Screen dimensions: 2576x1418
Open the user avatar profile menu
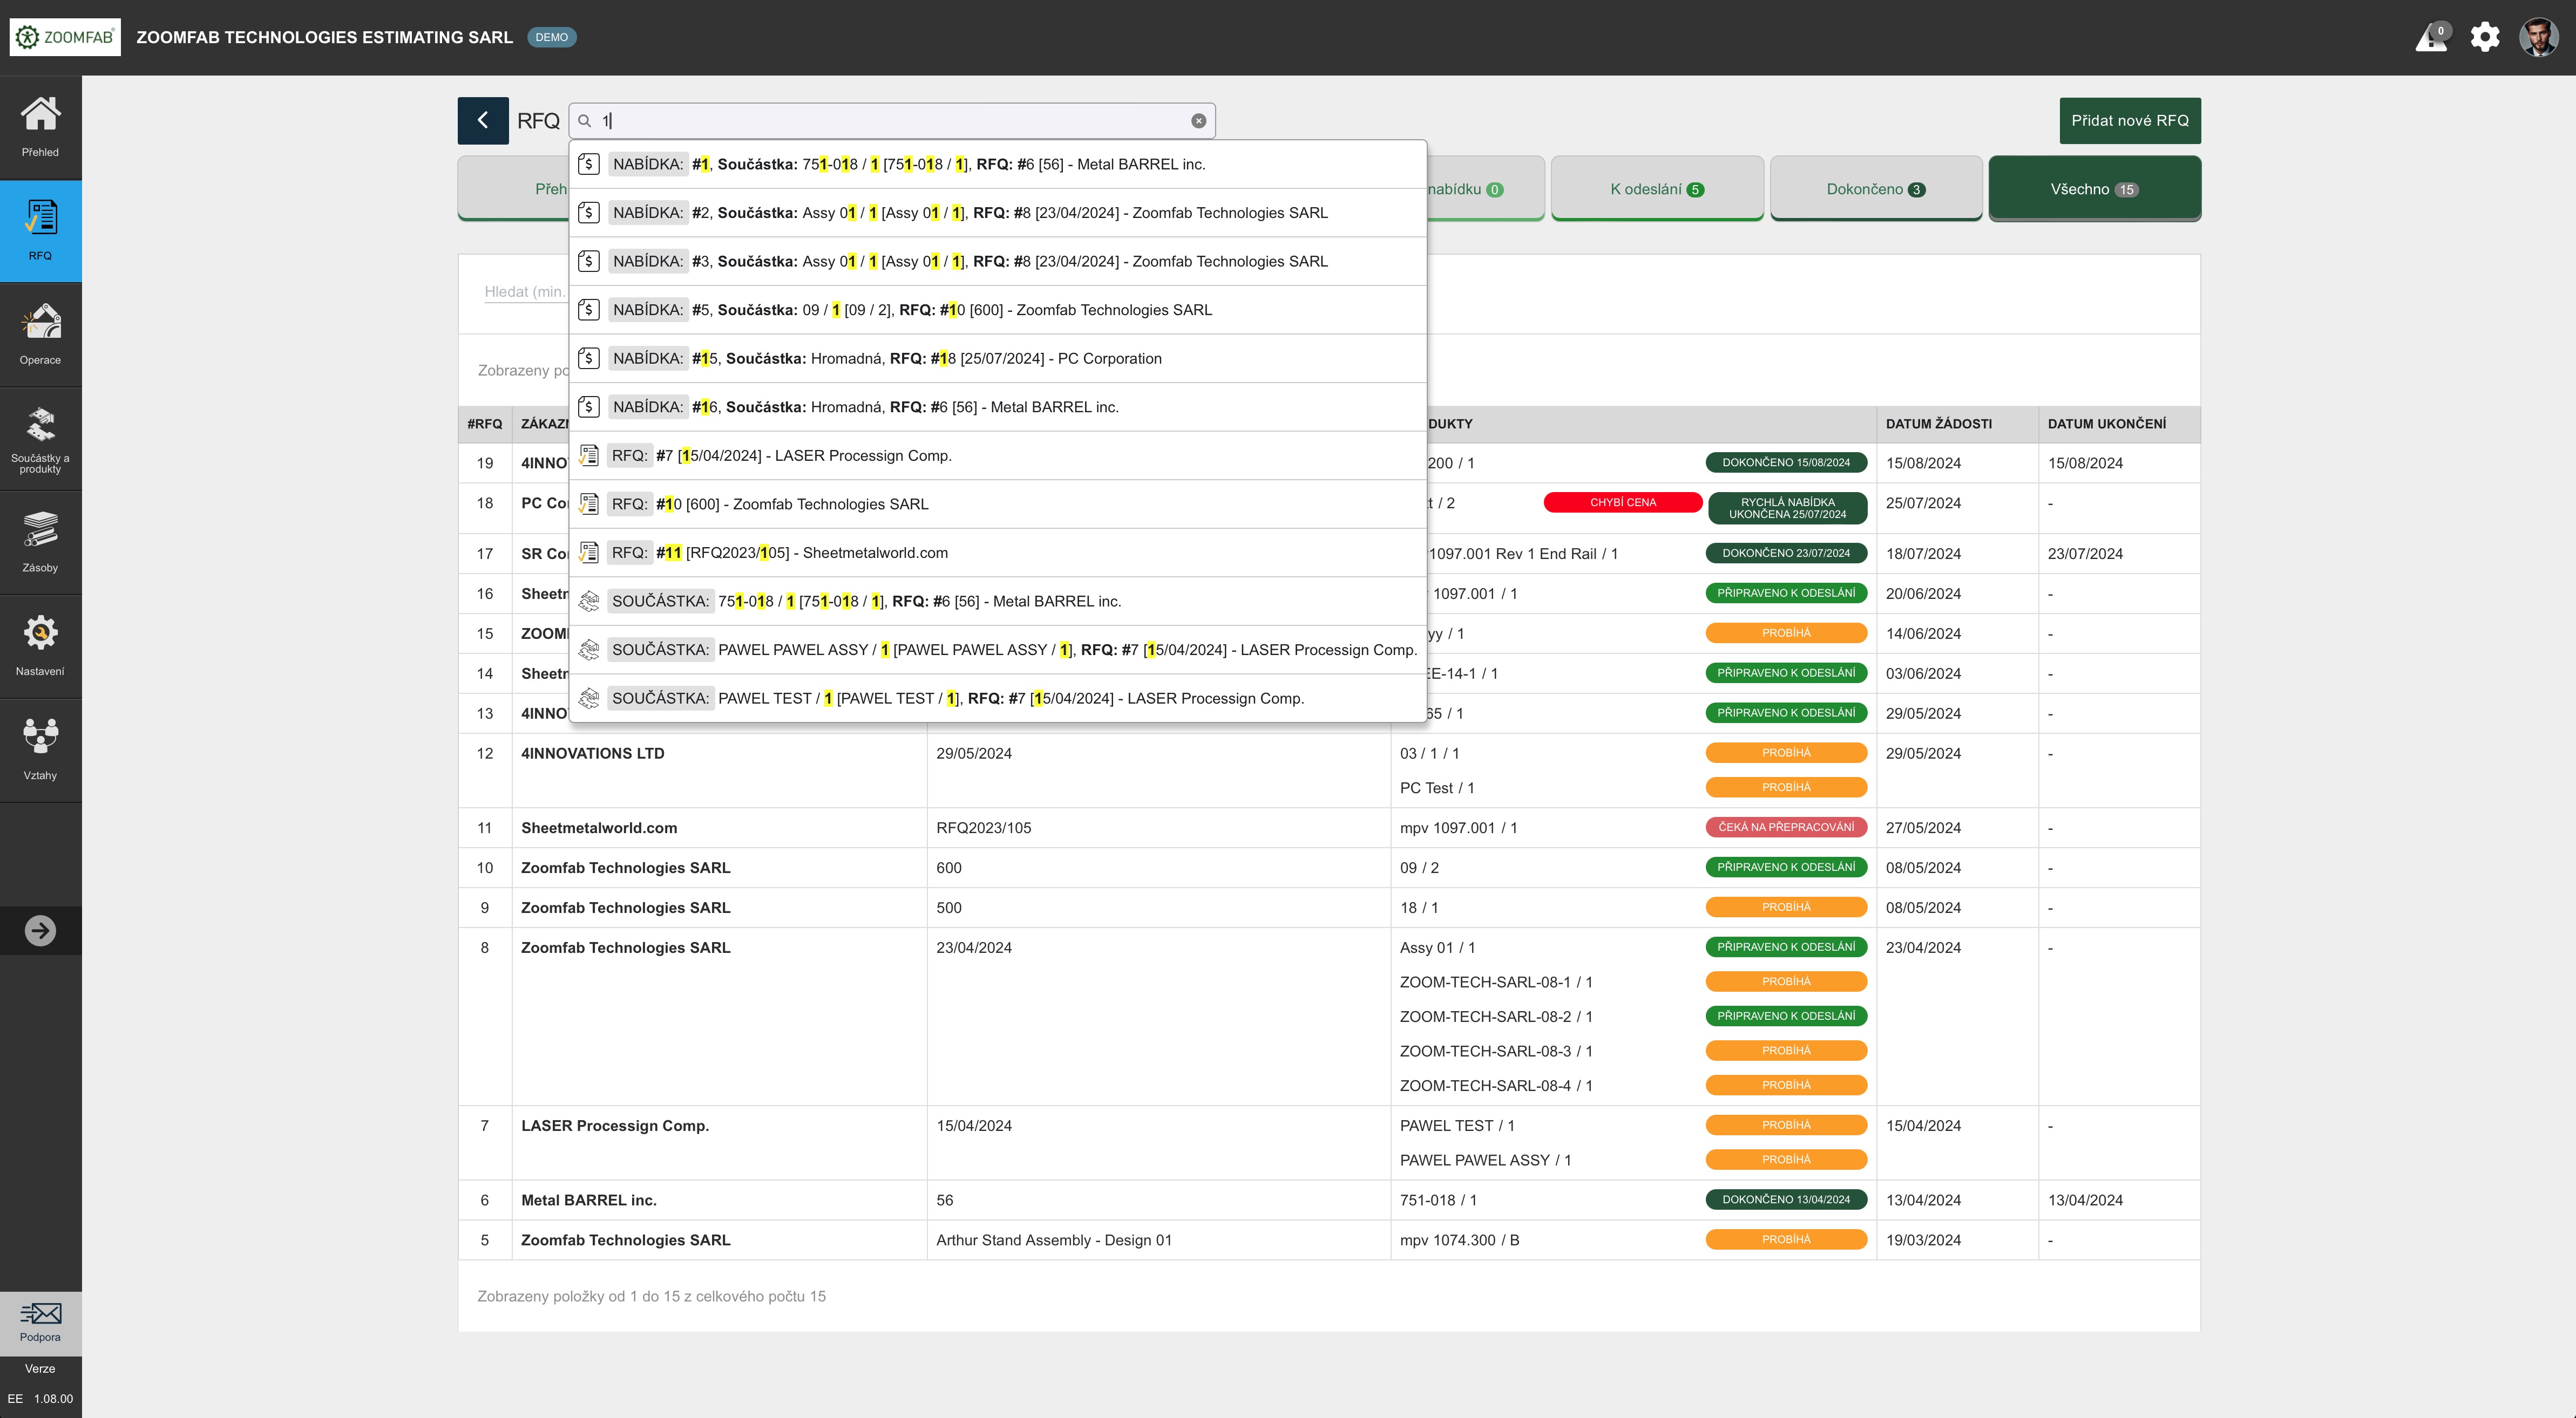coord(2538,38)
